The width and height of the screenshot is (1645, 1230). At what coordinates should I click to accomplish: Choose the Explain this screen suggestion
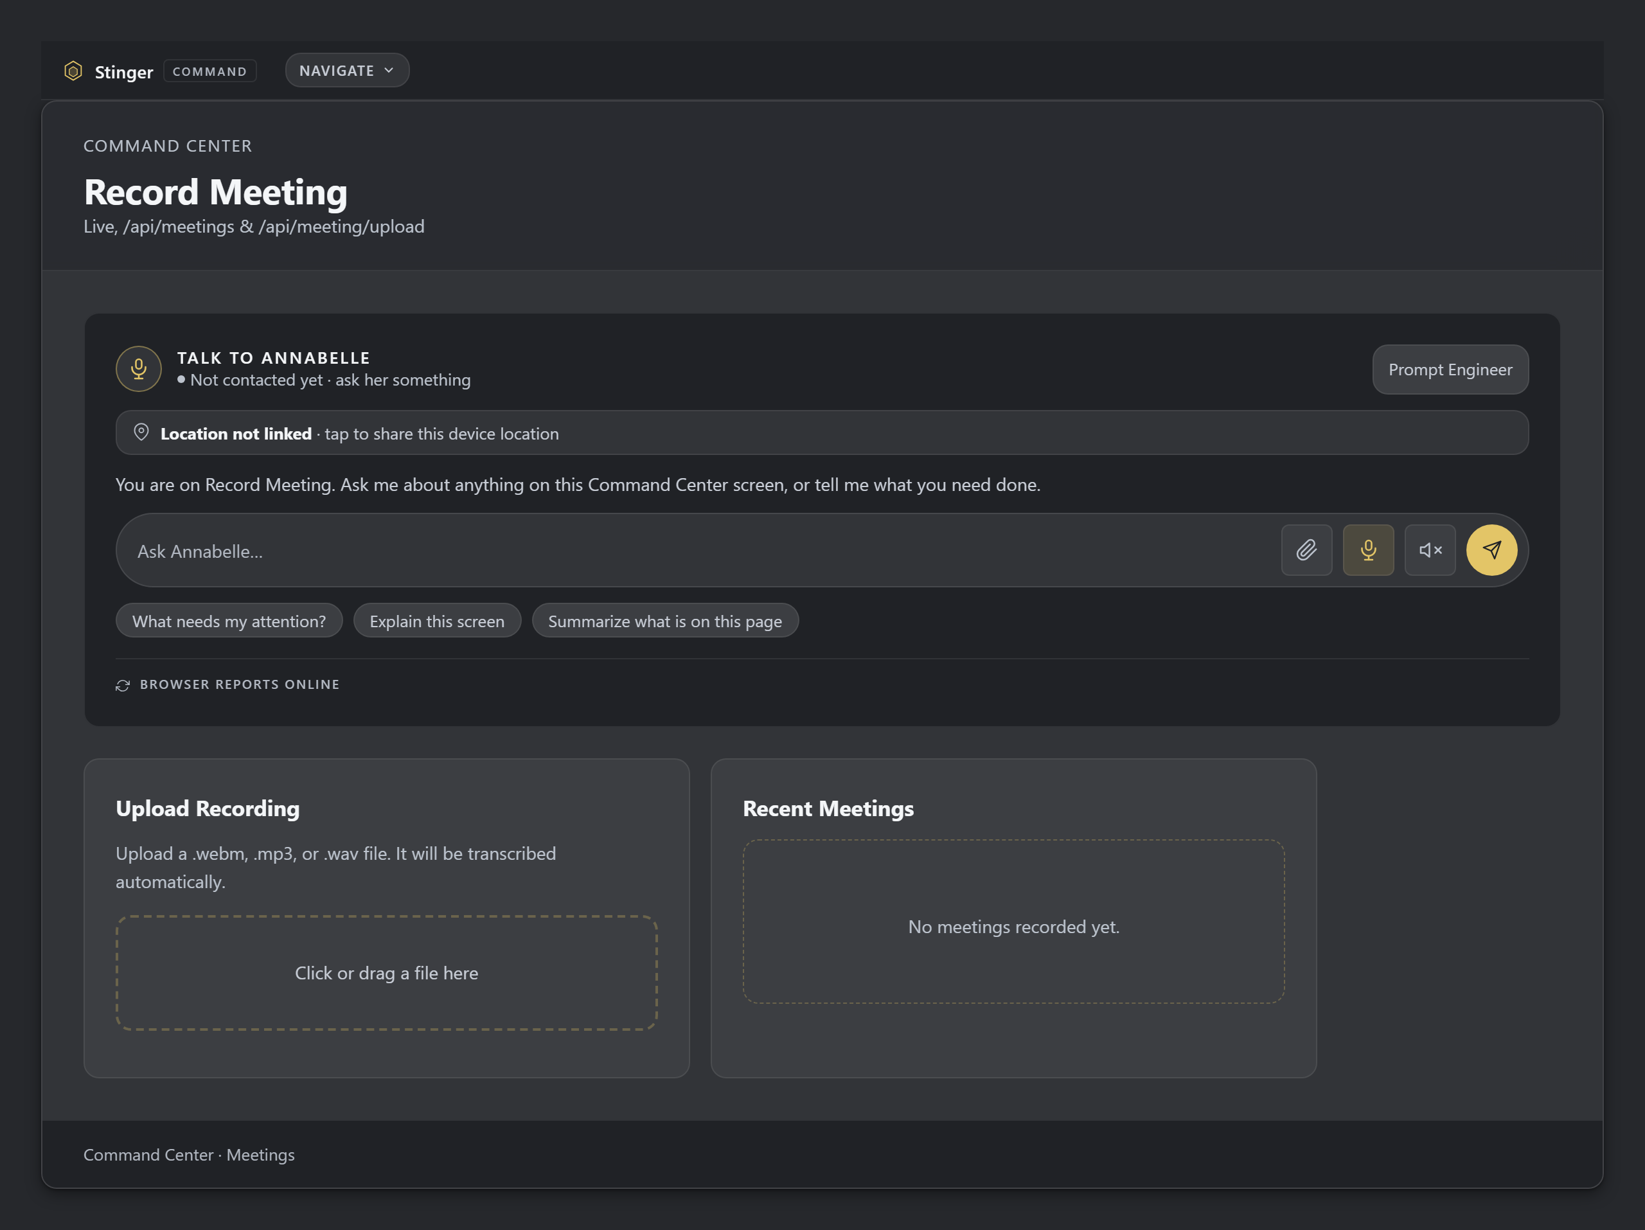(436, 621)
